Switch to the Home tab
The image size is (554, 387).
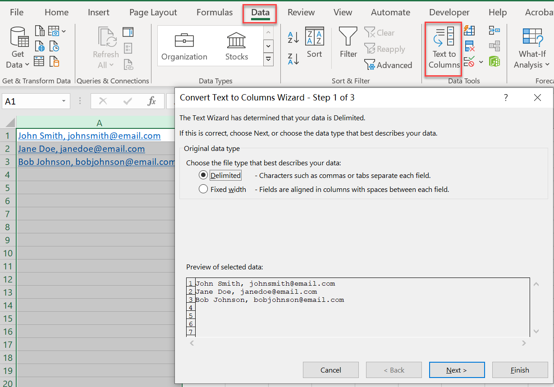click(57, 12)
